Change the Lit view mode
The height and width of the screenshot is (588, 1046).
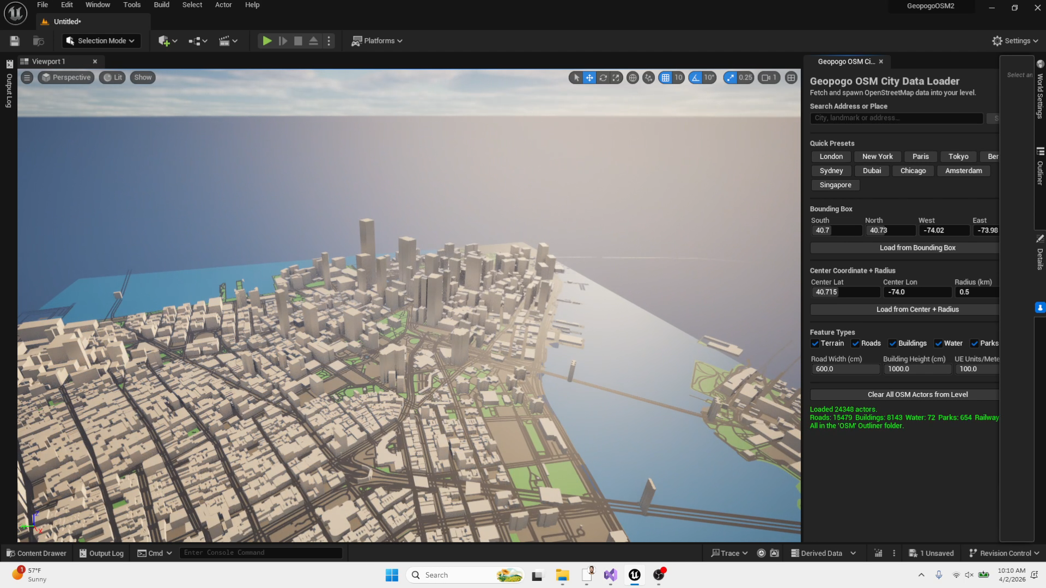(112, 77)
